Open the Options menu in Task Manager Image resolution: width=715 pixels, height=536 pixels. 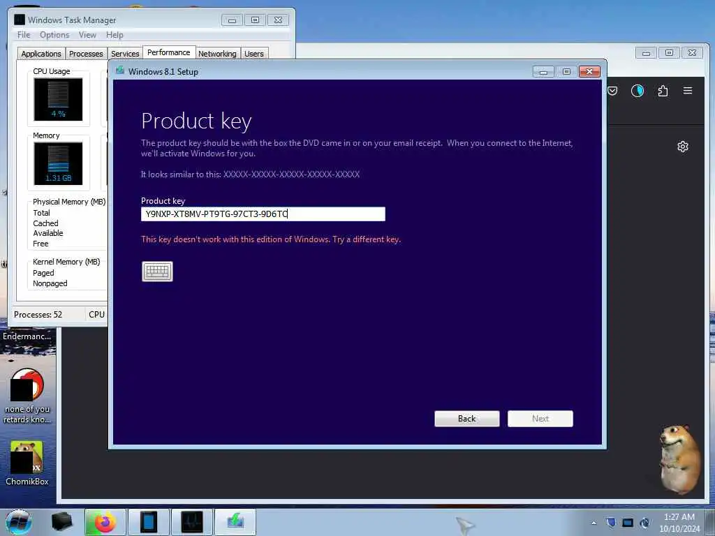54,35
